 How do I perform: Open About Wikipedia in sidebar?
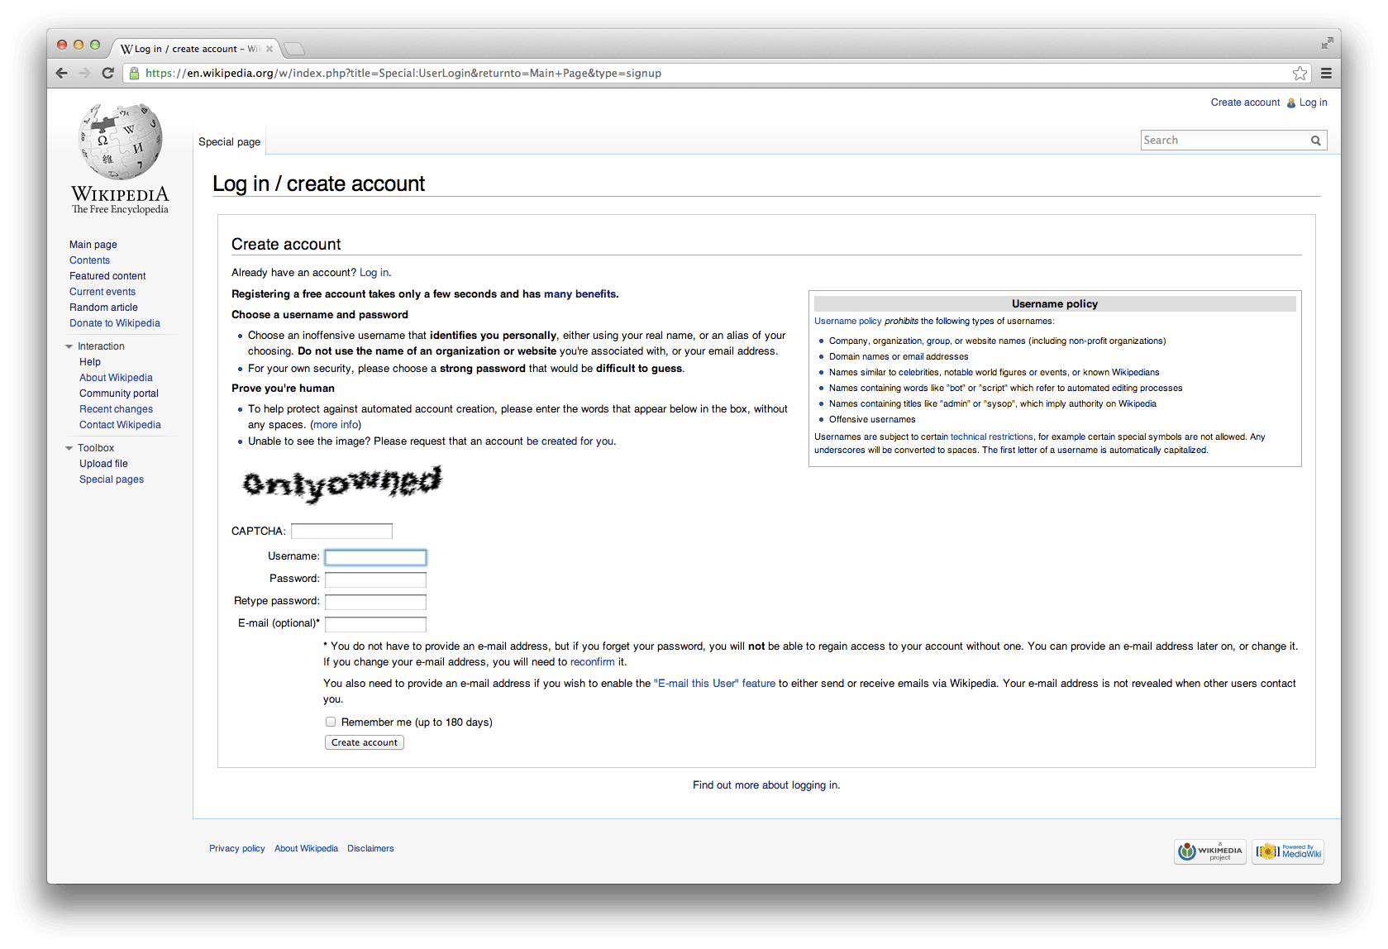point(116,378)
